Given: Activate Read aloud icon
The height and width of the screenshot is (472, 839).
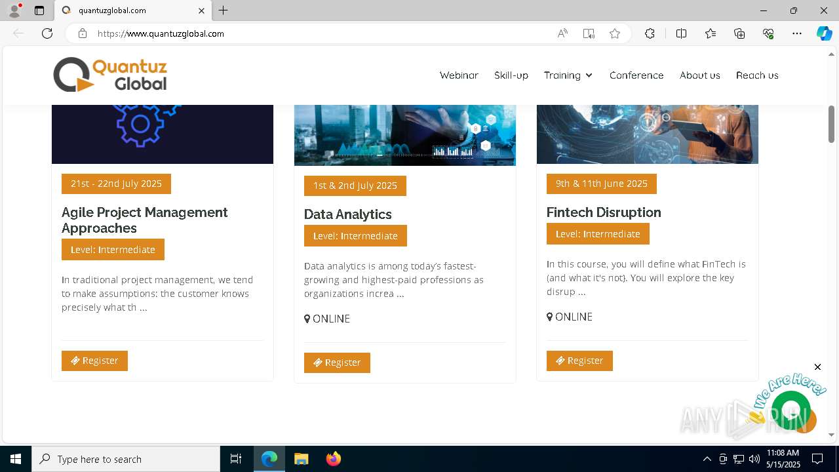Looking at the screenshot, I should 562,33.
